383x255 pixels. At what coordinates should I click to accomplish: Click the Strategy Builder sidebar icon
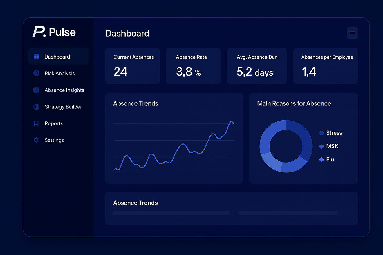click(x=36, y=107)
